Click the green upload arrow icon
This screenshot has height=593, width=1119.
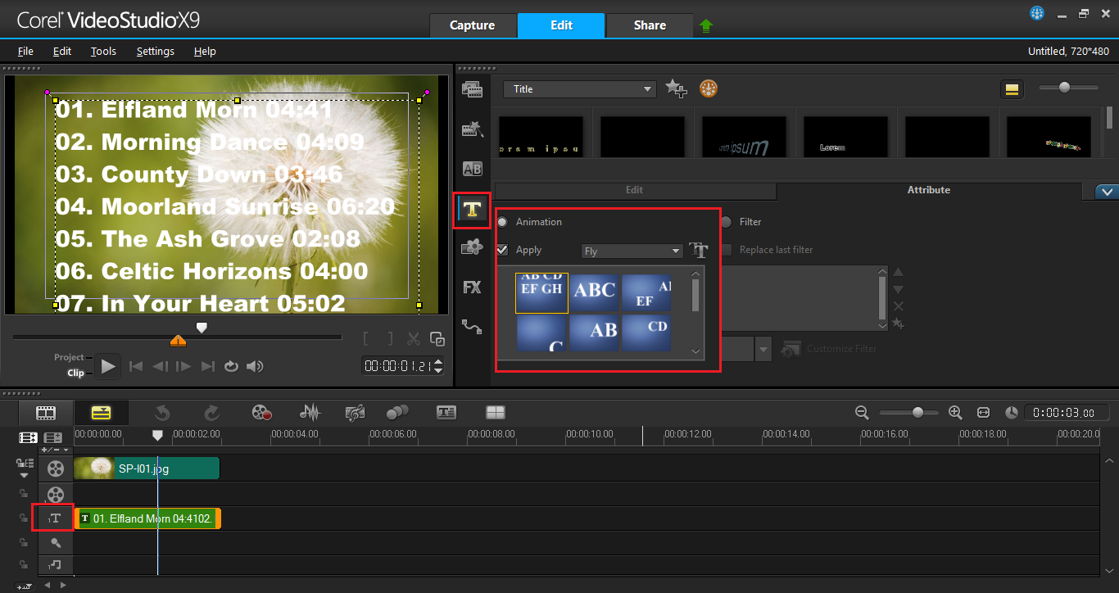(706, 25)
